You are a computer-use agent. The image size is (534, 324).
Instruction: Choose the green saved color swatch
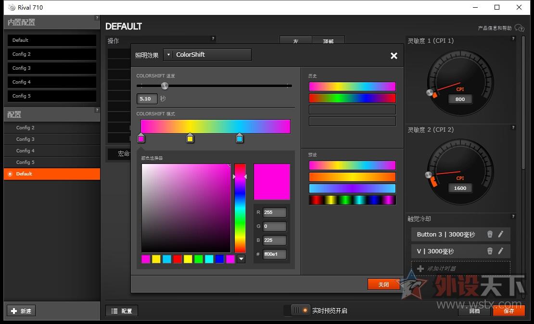198,259
